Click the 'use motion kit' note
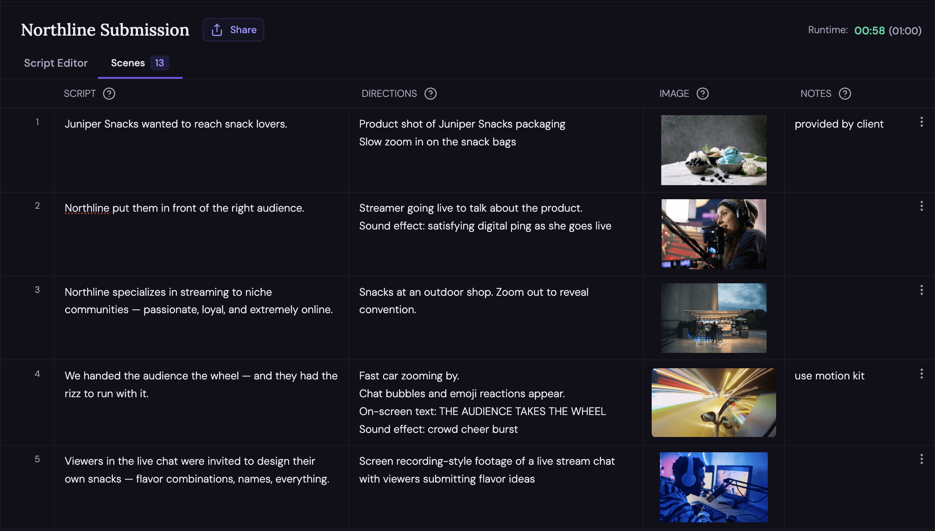This screenshot has width=935, height=531. (x=829, y=376)
